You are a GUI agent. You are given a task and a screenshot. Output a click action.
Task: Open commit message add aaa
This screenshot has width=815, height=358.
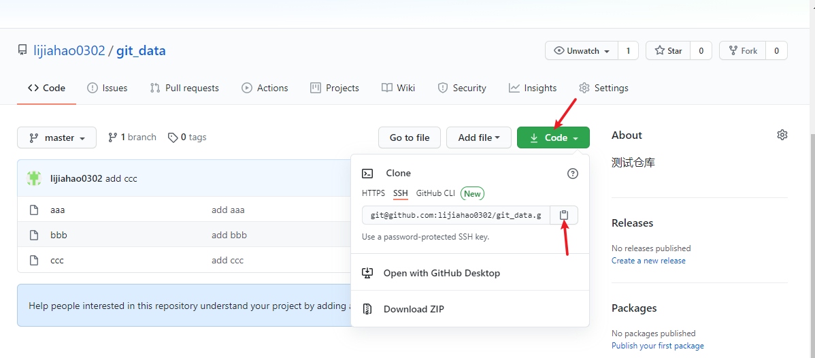(228, 210)
